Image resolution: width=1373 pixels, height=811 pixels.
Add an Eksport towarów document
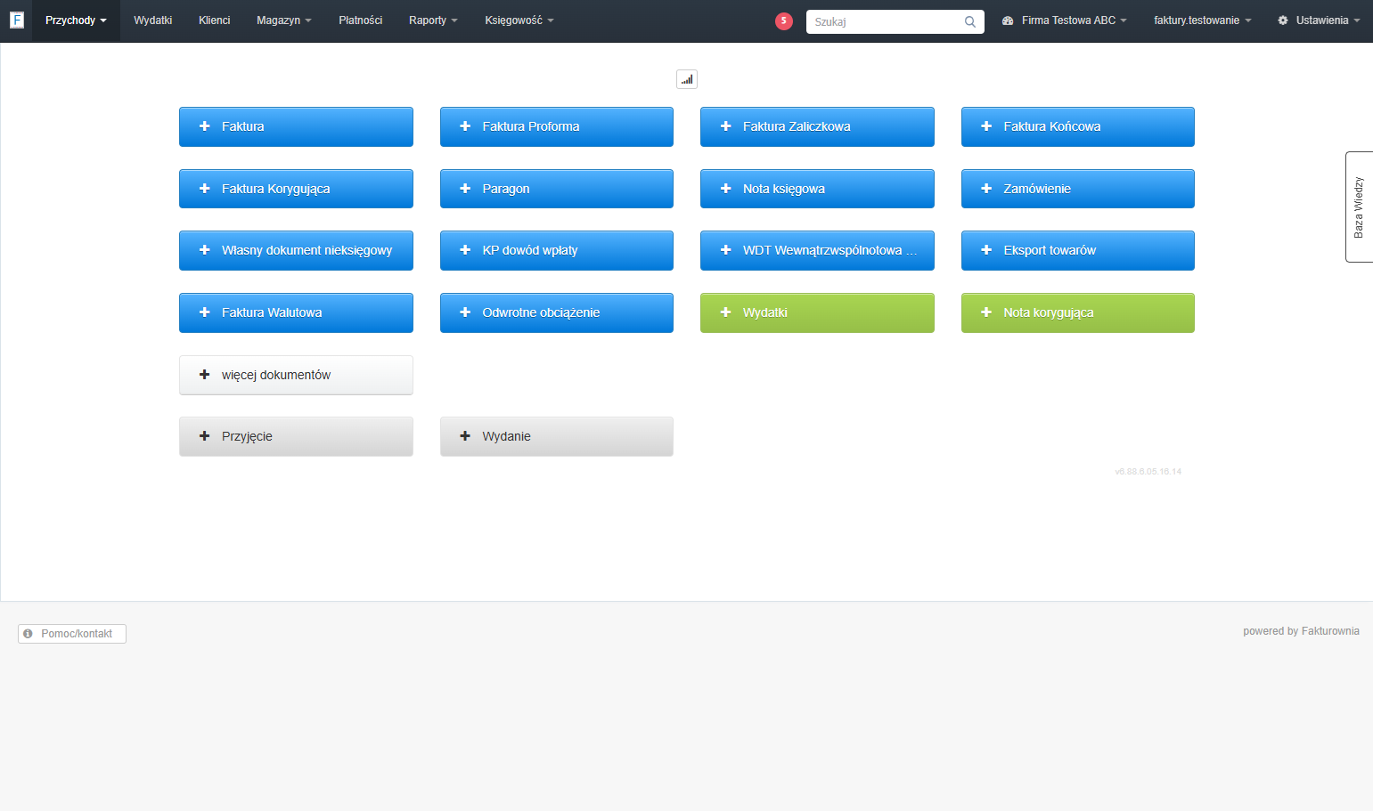(1078, 250)
